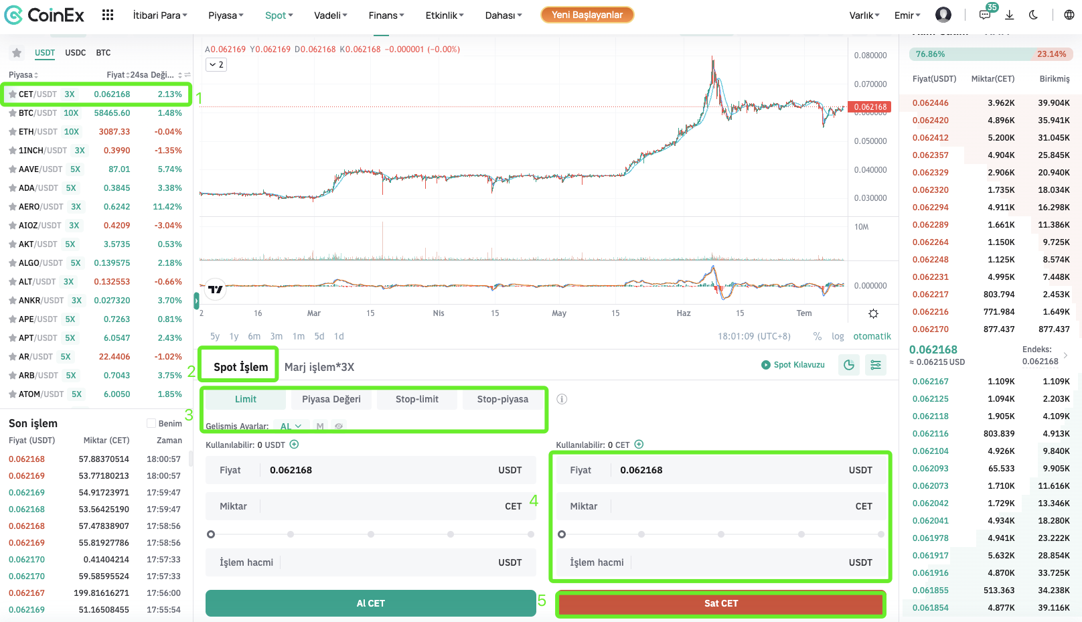The image size is (1082, 622).
Task: Open language globe icon
Action: tap(1069, 15)
